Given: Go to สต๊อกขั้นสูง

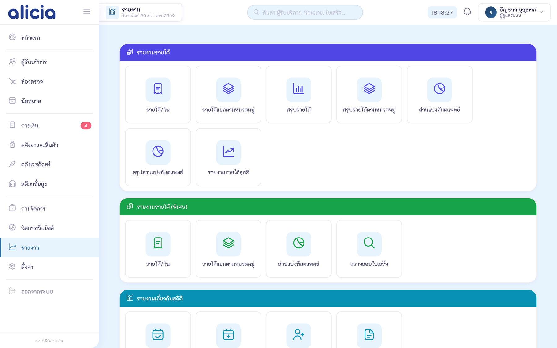Looking at the screenshot, I should click(x=50, y=184).
